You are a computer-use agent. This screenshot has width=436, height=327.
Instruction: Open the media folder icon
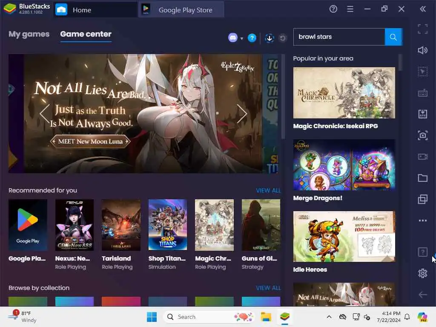pos(423,178)
